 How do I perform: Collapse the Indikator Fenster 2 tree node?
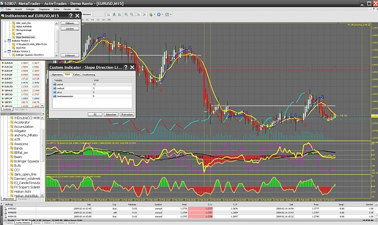(x=5, y=51)
